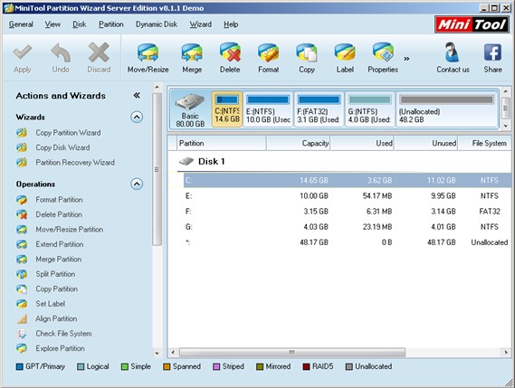Open the View menu
Viewport: 515px width, 388px height.
pyautogui.click(x=52, y=24)
